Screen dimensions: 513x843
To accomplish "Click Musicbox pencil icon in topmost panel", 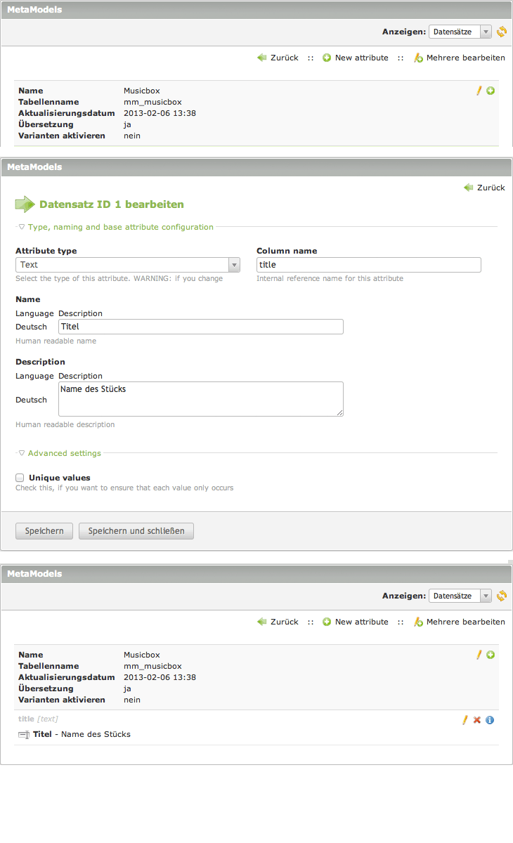I will tap(479, 91).
